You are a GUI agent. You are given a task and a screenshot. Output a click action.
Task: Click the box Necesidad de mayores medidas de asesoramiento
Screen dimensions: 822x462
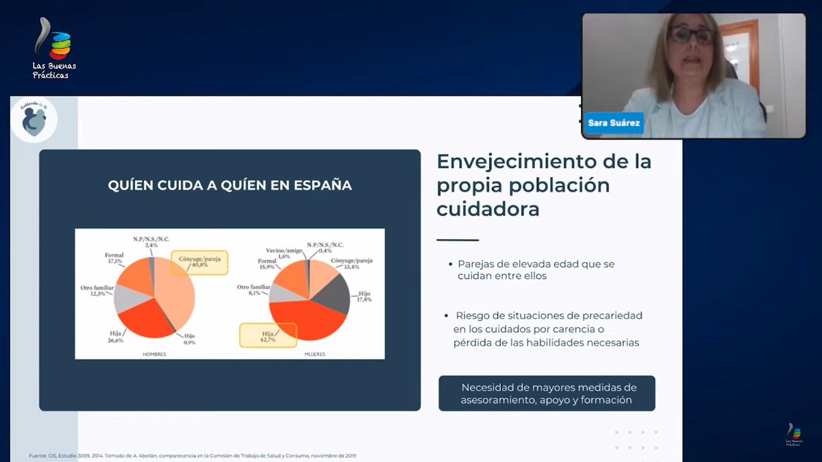(x=547, y=393)
